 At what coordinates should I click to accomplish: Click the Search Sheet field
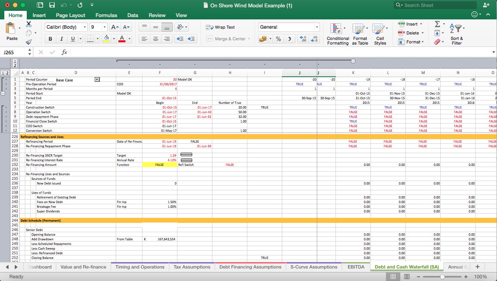(435, 5)
